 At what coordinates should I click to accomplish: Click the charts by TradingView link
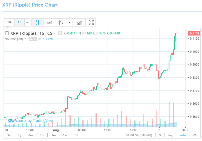[x=29, y=121]
